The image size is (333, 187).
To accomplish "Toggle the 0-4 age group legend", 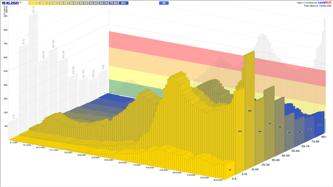I will click(x=33, y=3).
